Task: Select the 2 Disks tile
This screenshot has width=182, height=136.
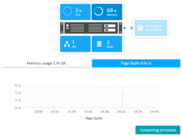Action: point(107,44)
